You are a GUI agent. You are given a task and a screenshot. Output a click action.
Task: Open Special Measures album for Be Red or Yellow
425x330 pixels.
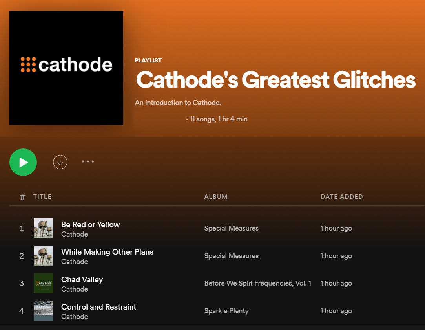pos(231,228)
